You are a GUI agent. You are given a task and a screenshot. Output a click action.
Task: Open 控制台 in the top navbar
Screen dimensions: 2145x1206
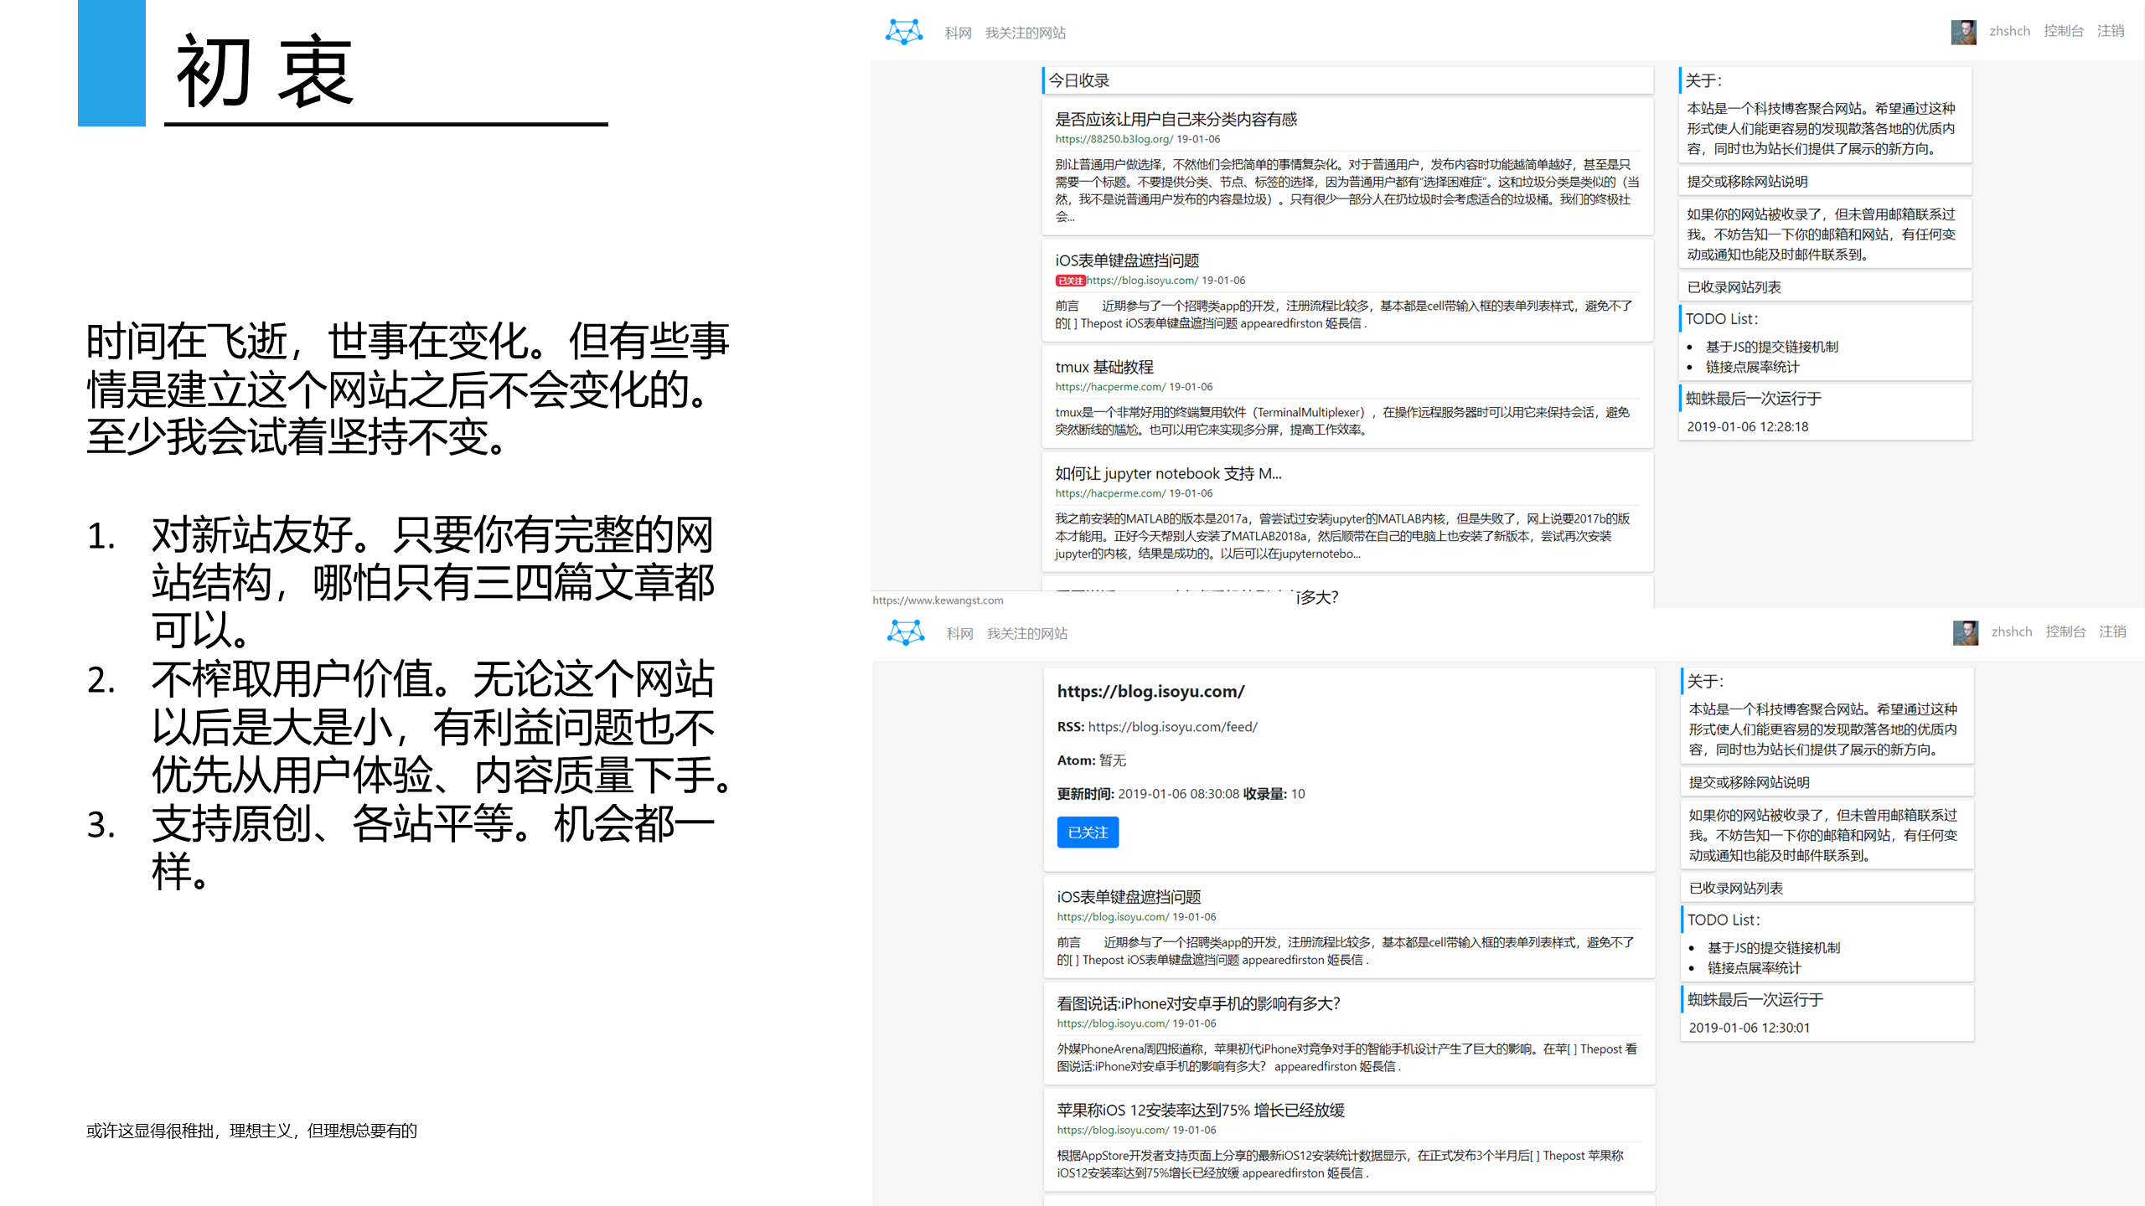[2063, 31]
